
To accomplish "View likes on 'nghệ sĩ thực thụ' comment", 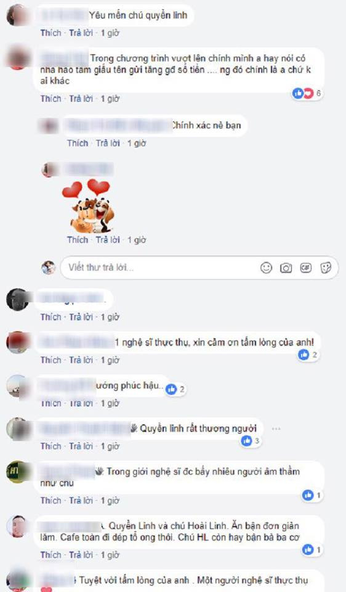I will (x=308, y=355).
